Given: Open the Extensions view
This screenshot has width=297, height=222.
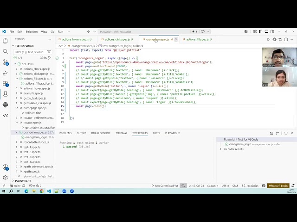Looking at the screenshot, I should [5, 83].
